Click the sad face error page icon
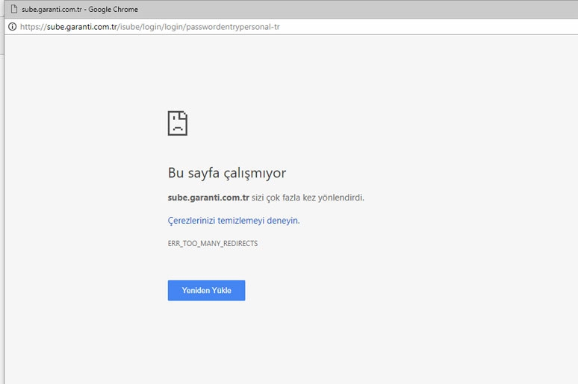This screenshot has width=578, height=384. 178,123
